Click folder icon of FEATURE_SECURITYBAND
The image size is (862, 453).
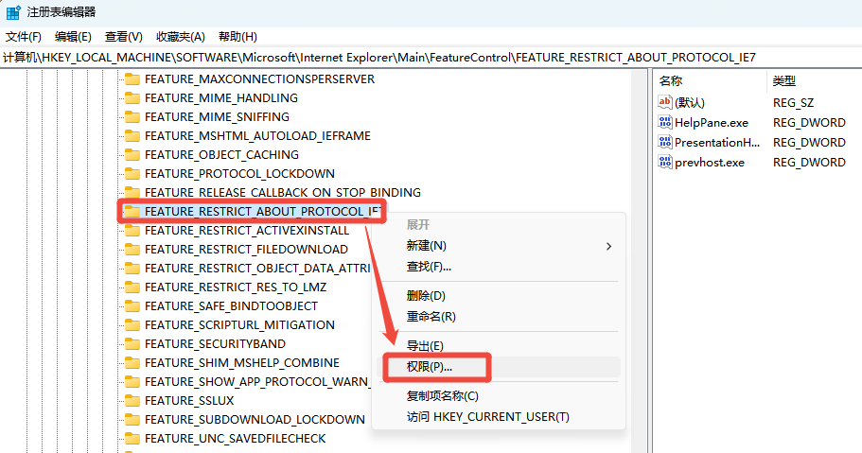pyautogui.click(x=132, y=343)
